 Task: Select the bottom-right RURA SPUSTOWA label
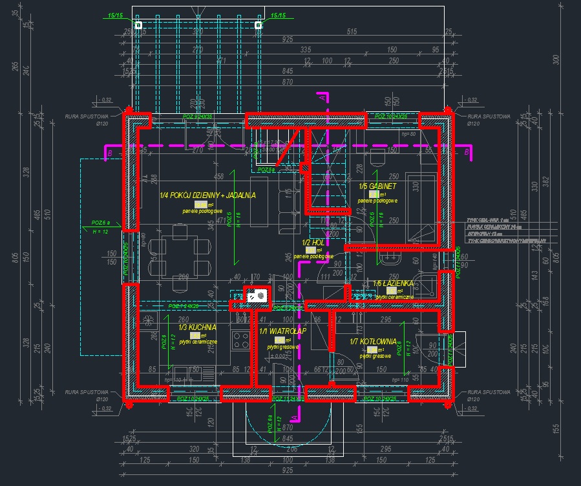[488, 392]
